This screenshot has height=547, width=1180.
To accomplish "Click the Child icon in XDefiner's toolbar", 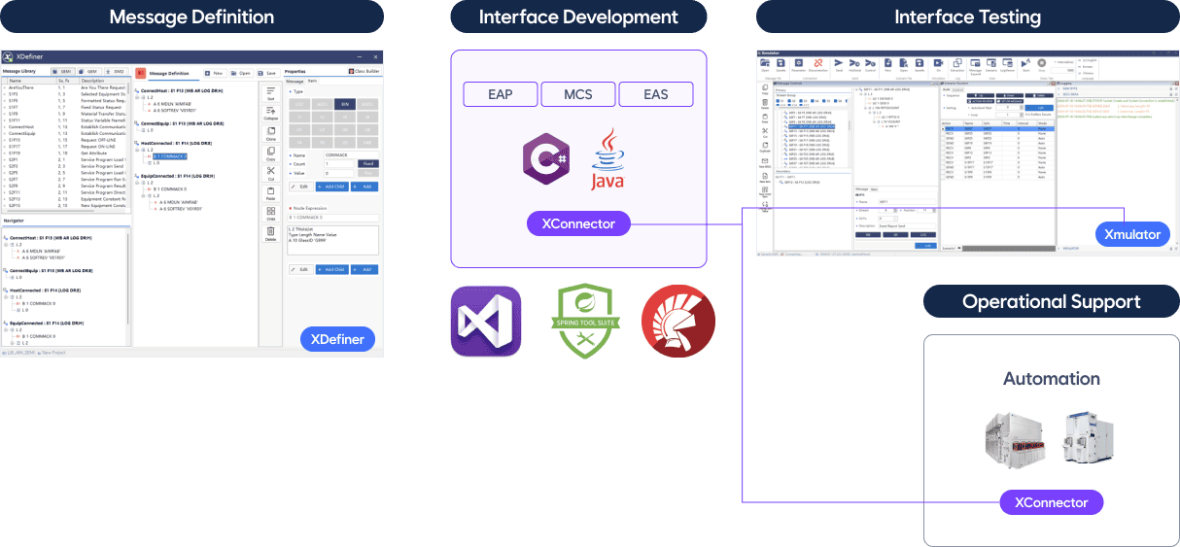I will [x=270, y=215].
